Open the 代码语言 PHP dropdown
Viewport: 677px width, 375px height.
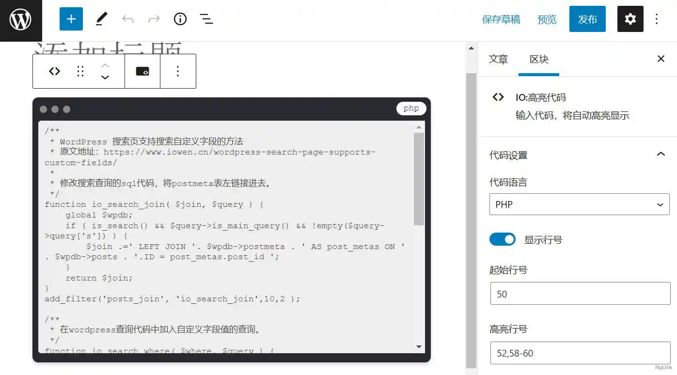pos(580,204)
